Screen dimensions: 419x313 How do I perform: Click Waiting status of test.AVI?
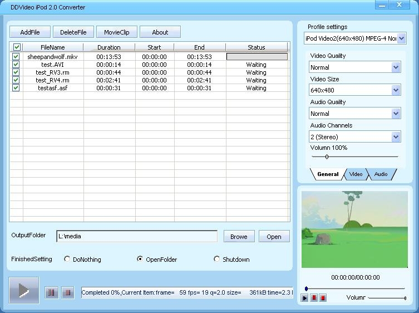256,65
